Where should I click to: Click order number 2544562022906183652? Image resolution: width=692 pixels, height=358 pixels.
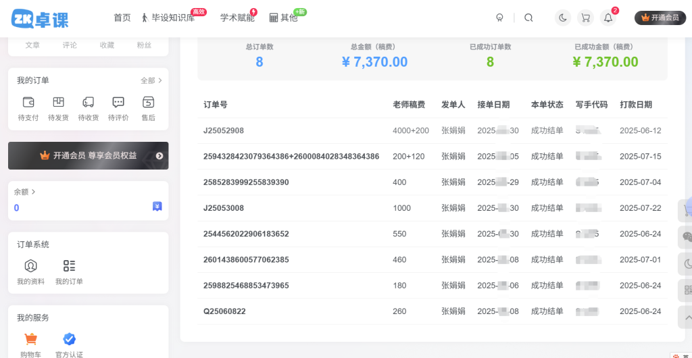tap(246, 234)
